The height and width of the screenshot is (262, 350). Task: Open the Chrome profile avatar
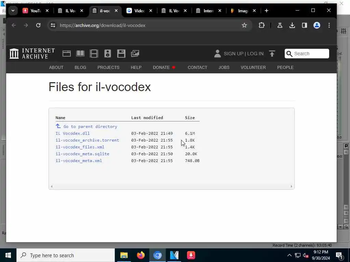click(x=317, y=25)
